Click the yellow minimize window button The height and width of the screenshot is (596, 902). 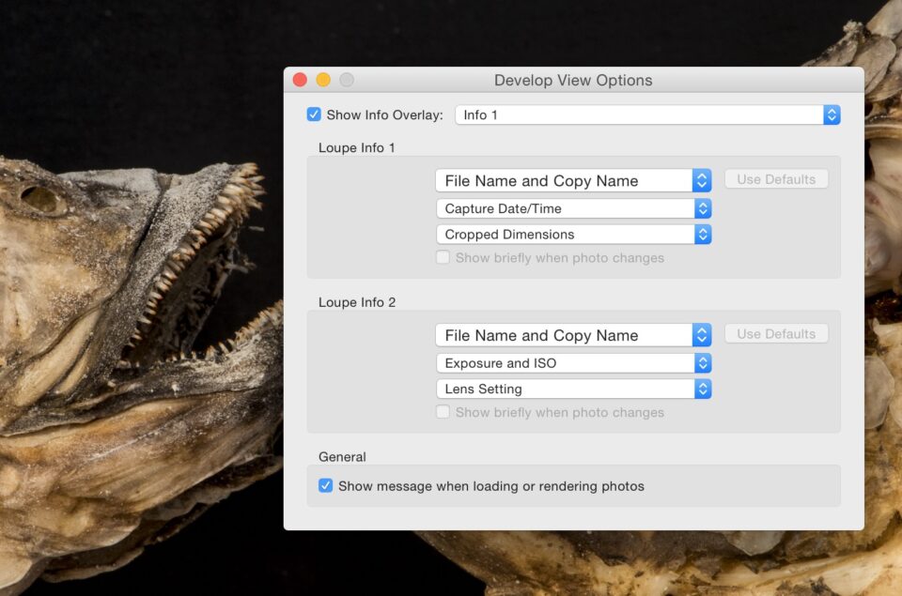click(323, 81)
